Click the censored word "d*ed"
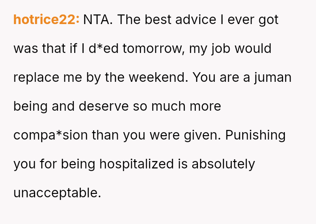 104,49
